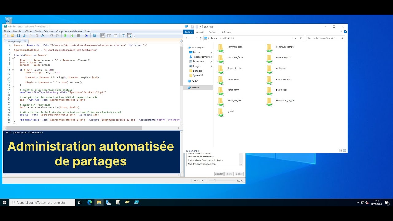Click the Réseau breadcrumb in address bar
Viewport: 393px width, 221px height.
[x=214, y=38]
